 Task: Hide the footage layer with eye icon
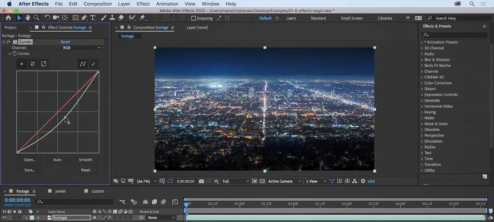point(4,218)
